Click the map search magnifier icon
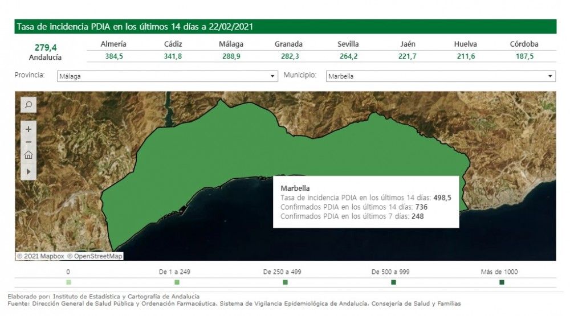 28,105
